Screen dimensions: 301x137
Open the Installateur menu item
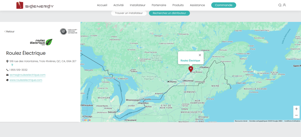[138, 5]
